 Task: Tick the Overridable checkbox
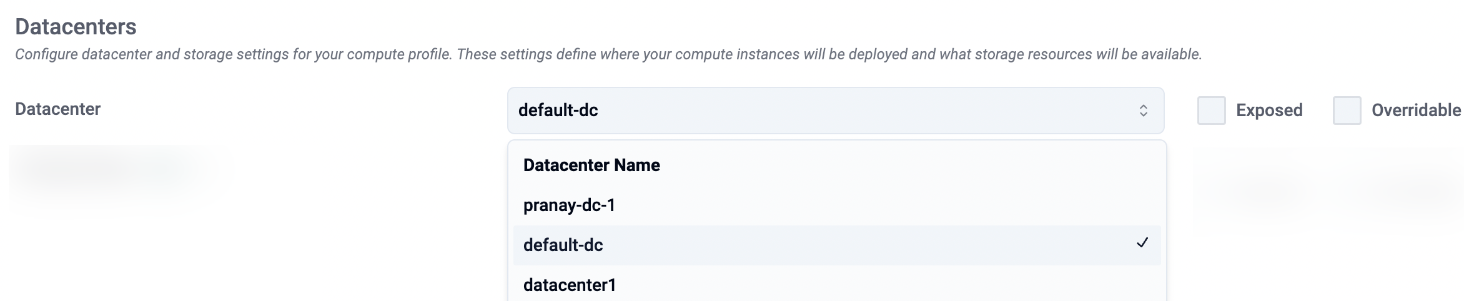coord(1347,111)
